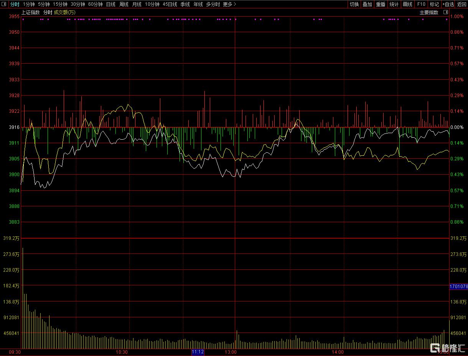Click the 成交额(万) indicator label
Image resolution: width=468 pixels, height=356 pixels.
tap(65, 12)
